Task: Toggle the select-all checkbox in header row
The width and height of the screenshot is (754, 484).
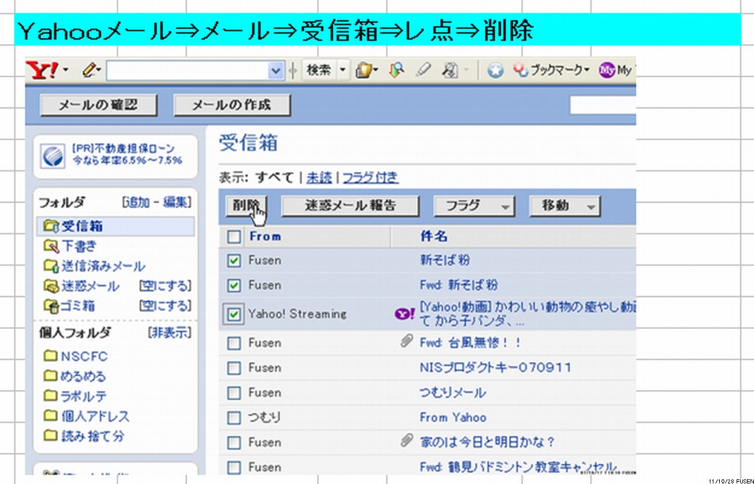Action: point(234,236)
